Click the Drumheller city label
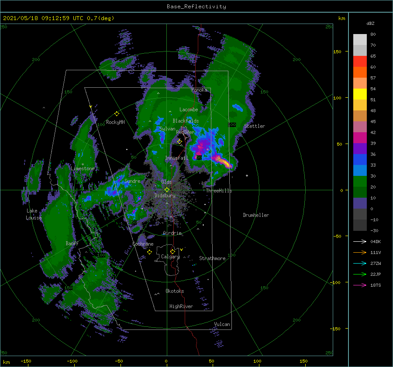This screenshot has height=367, width=393. (x=256, y=215)
